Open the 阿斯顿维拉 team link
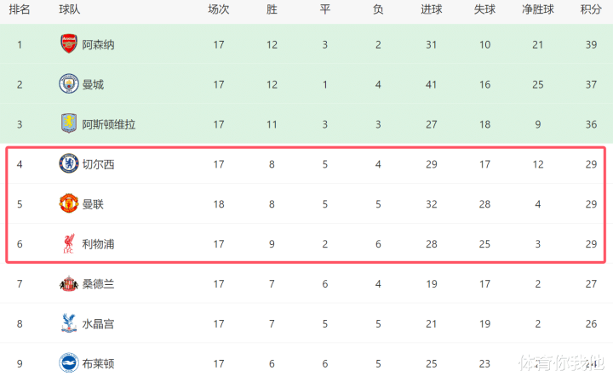The width and height of the screenshot is (613, 382). tap(109, 124)
